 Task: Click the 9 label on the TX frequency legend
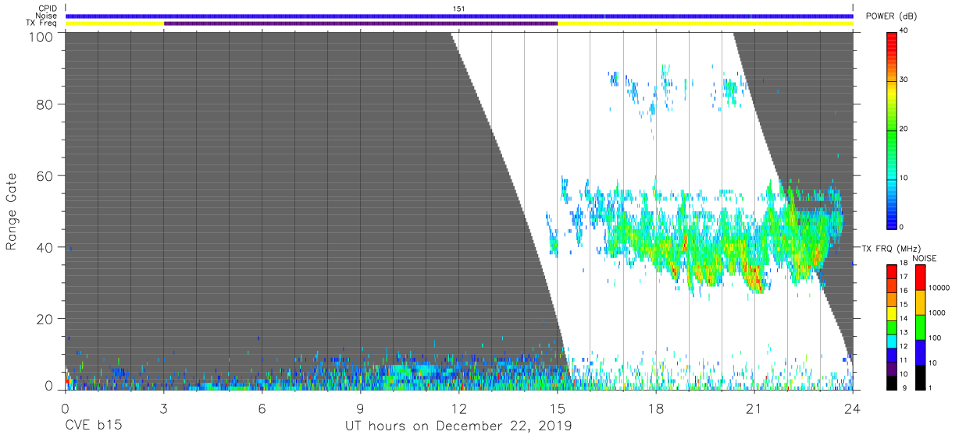[x=903, y=387]
